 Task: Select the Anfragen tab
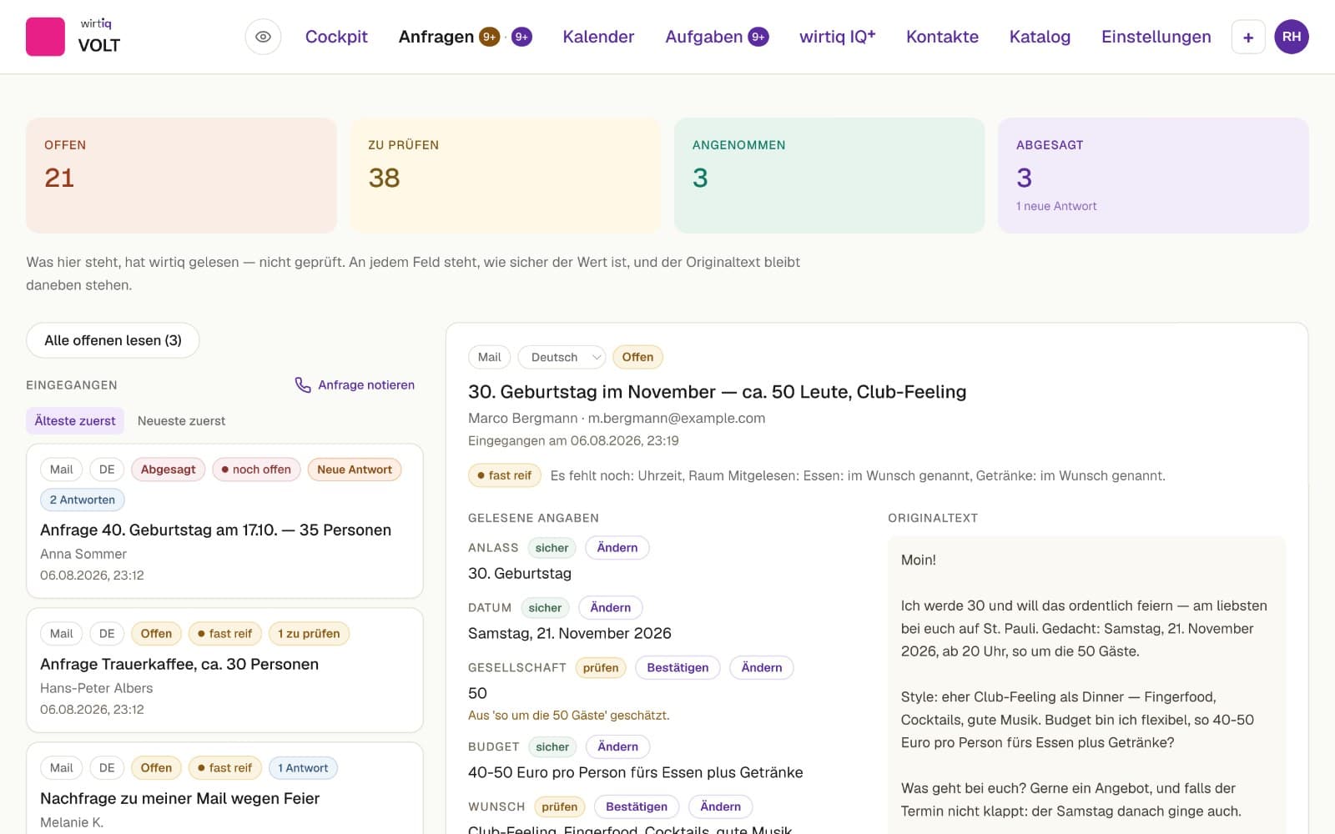point(436,37)
